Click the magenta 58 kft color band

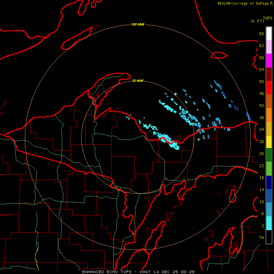269,61
